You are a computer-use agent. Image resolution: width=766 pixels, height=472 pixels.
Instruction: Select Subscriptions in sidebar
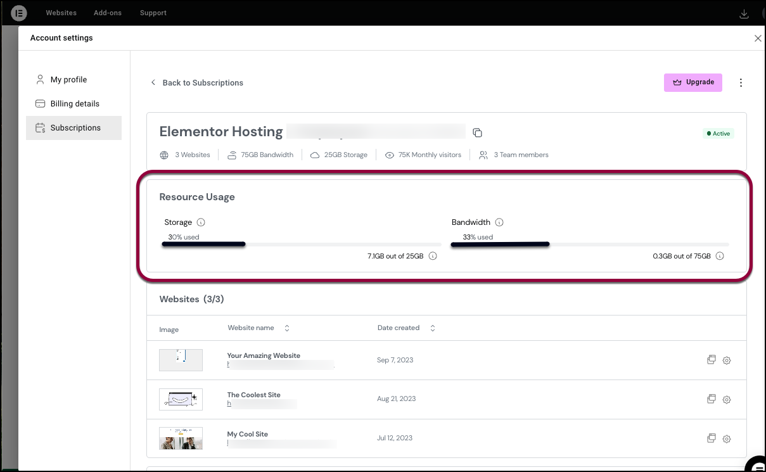[x=73, y=128]
